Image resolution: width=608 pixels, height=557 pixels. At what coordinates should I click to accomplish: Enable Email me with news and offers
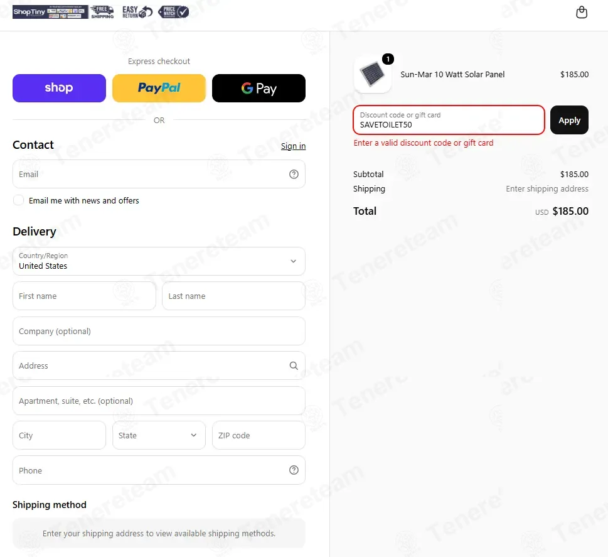pos(18,200)
